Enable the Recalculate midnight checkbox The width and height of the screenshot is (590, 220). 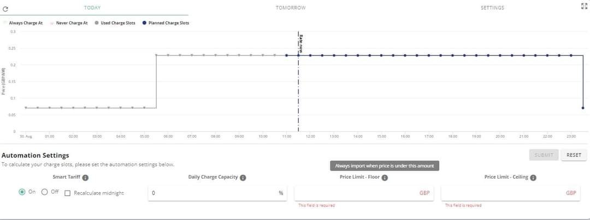(x=68, y=193)
